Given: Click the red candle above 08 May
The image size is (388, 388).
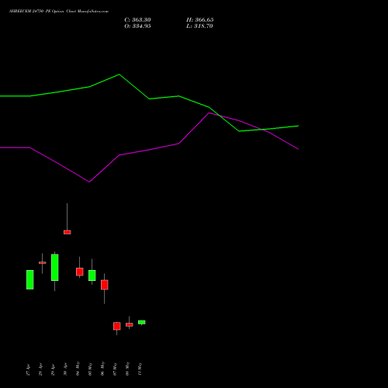Looking at the screenshot, I should [x=130, y=324].
